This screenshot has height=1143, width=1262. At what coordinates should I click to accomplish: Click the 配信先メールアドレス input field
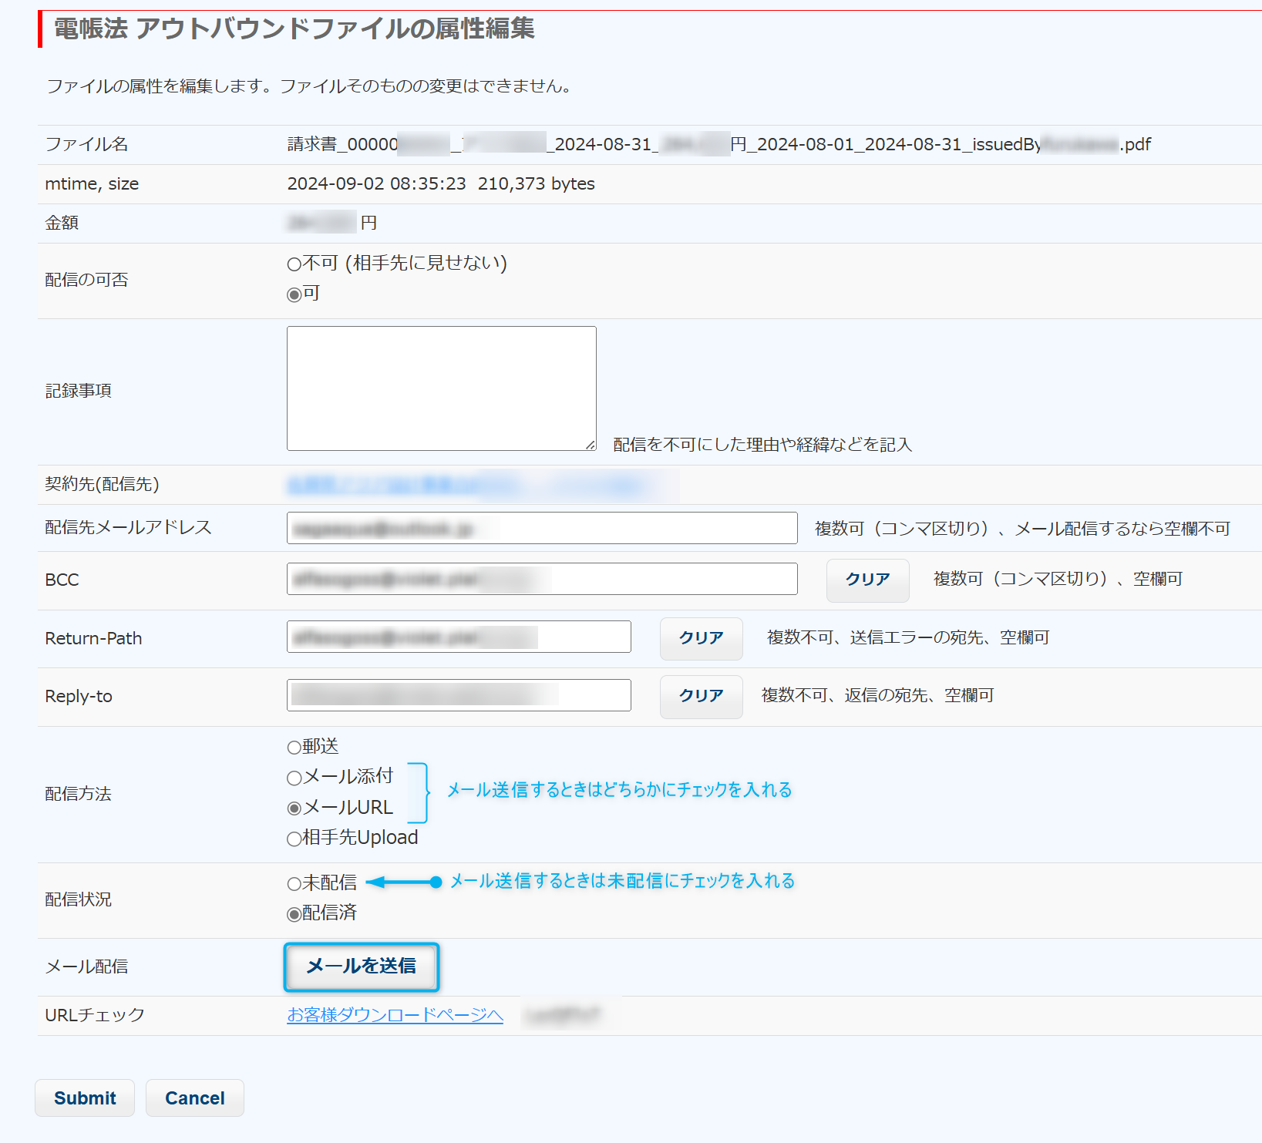(541, 529)
